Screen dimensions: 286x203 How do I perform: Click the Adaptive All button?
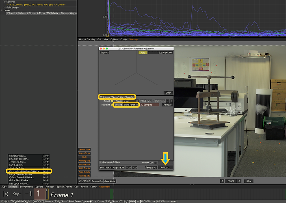pos(118,168)
